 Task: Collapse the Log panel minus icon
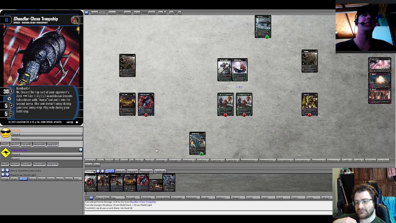click(x=91, y=198)
